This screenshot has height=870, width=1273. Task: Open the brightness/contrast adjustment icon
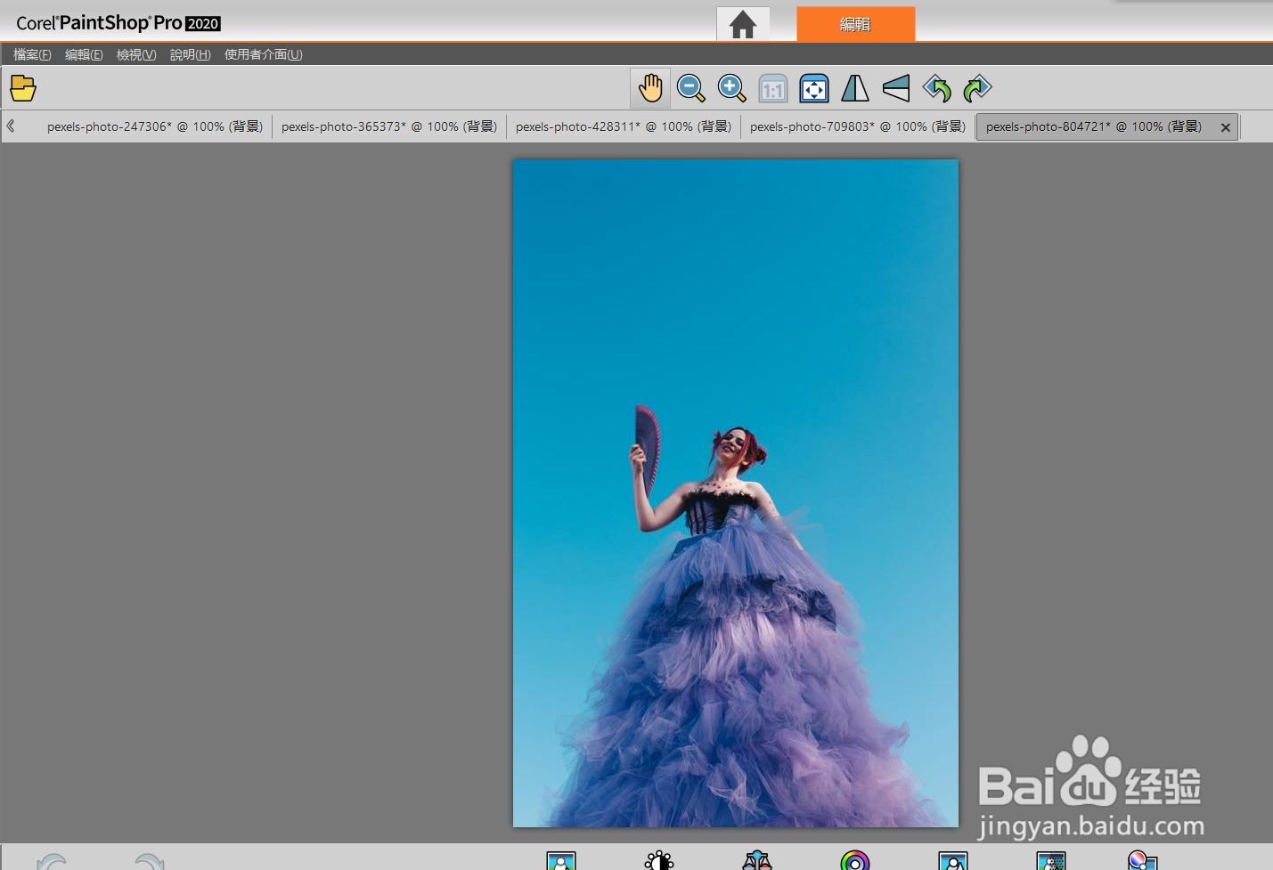659,860
